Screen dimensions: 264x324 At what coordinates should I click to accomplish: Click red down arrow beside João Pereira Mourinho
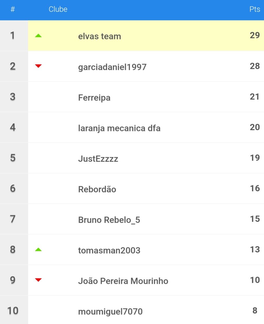(x=38, y=280)
